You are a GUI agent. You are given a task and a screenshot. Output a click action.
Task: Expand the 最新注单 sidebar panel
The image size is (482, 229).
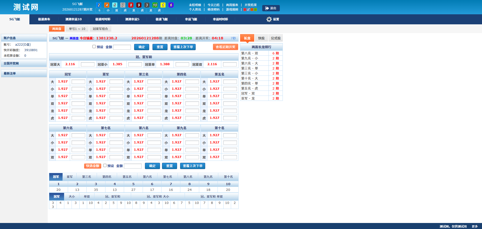click(24, 73)
